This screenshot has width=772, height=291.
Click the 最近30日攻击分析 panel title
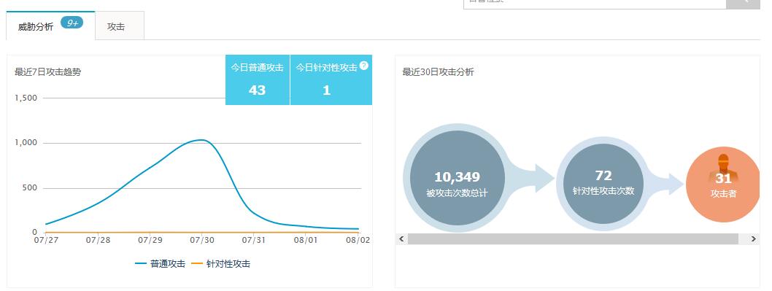point(439,72)
